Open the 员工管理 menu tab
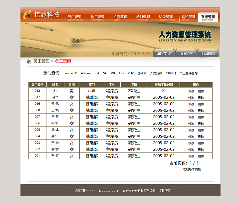This screenshot has height=203, width=238. click(x=98, y=18)
